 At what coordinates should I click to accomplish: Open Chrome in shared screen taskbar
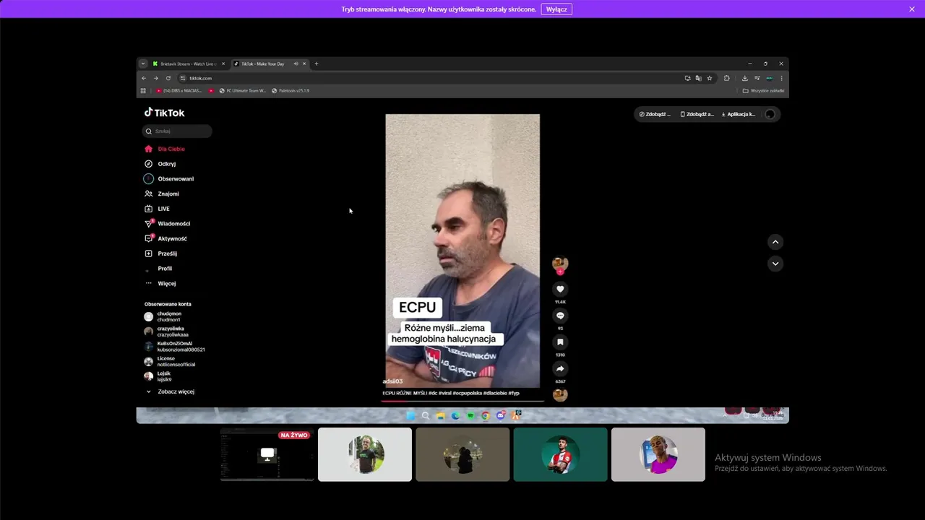486,415
